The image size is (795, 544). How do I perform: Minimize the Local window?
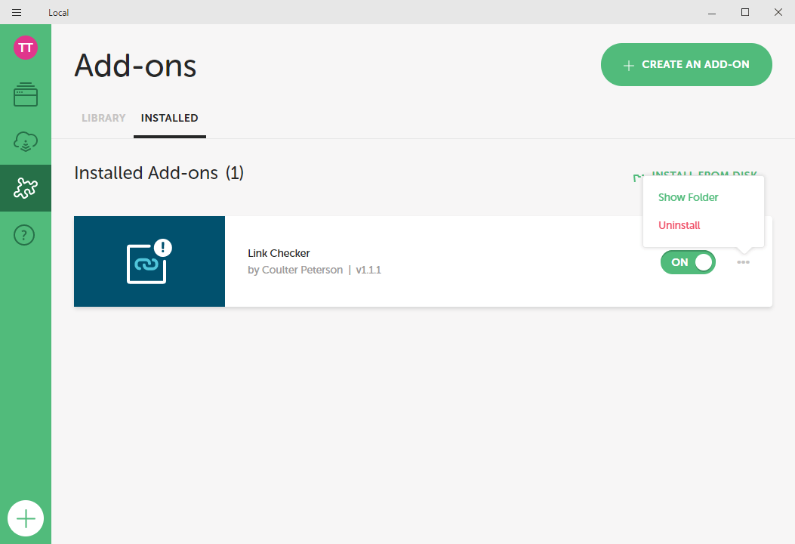[x=711, y=12]
